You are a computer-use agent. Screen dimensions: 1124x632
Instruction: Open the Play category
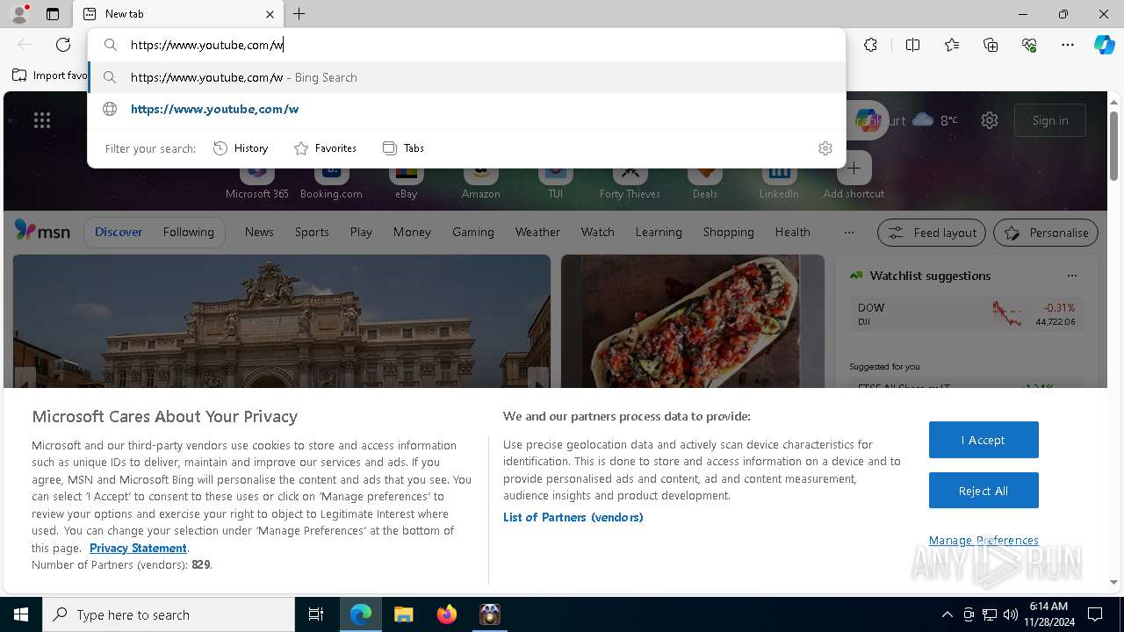(x=361, y=232)
